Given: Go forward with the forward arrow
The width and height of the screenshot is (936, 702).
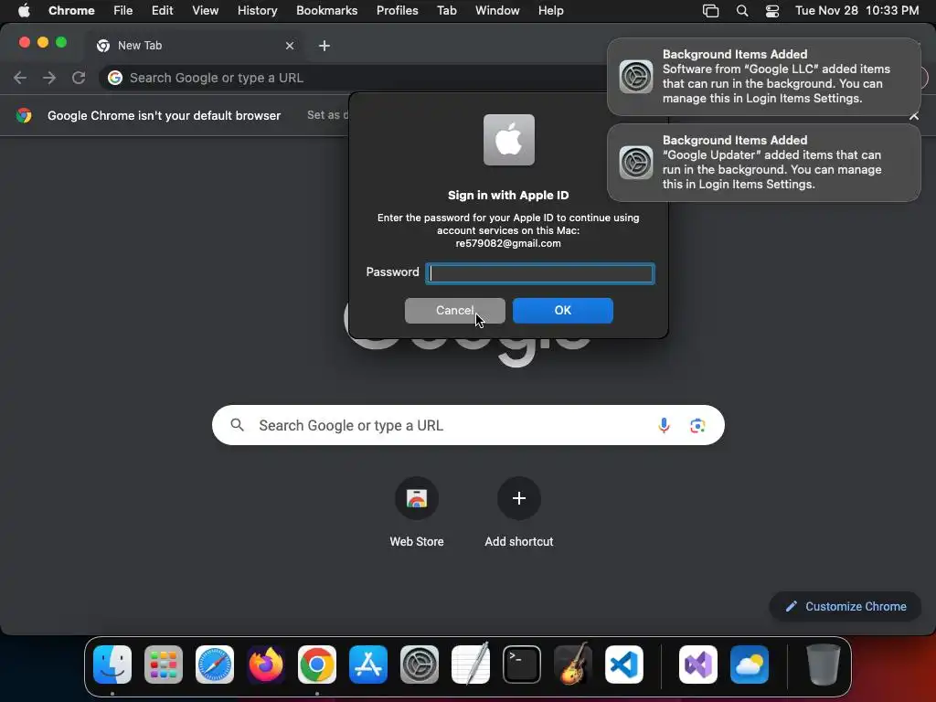Looking at the screenshot, I should click(x=49, y=78).
